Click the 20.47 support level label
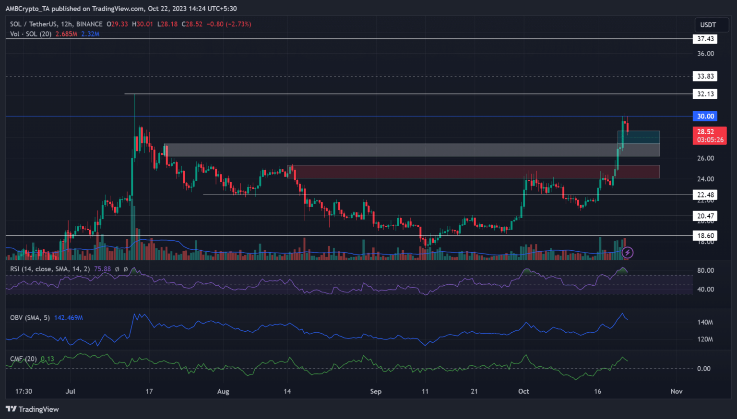This screenshot has height=419, width=737. (x=705, y=216)
